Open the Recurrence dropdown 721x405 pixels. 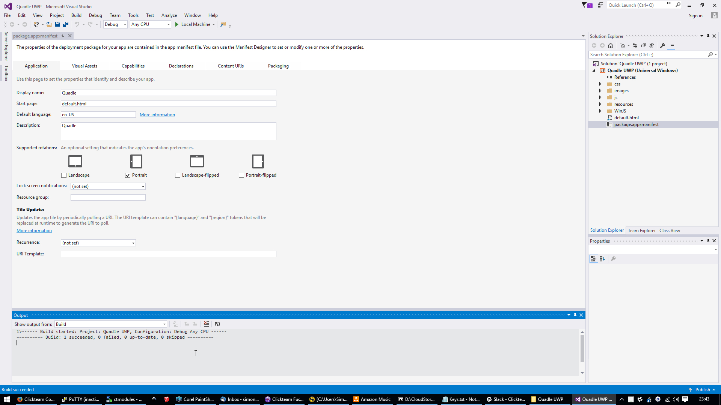133,243
